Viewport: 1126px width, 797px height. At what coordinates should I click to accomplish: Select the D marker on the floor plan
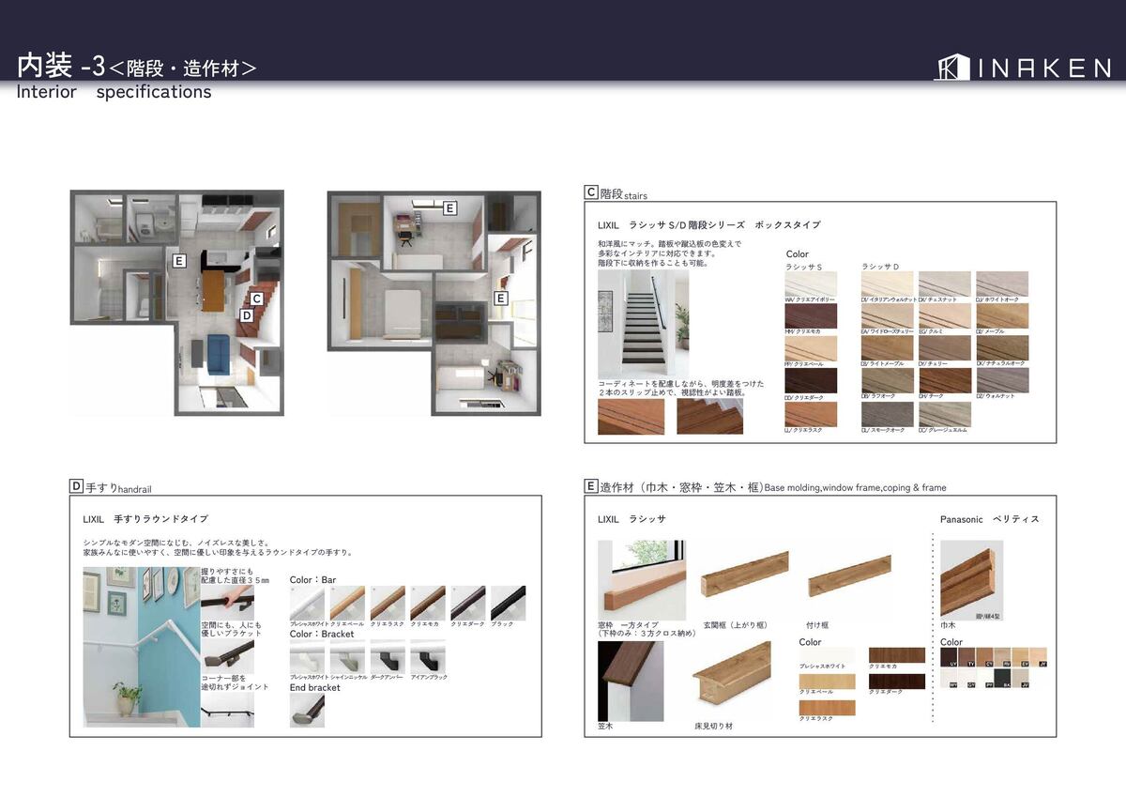click(x=246, y=316)
